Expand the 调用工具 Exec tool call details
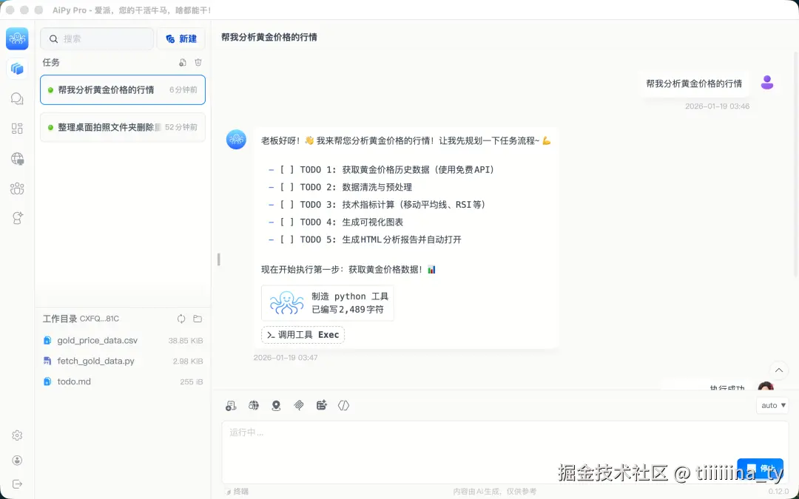Image resolution: width=799 pixels, height=499 pixels. (x=303, y=334)
